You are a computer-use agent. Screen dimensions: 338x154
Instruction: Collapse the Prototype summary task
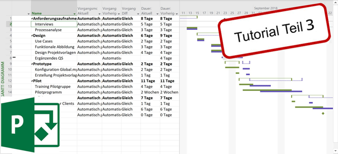pyautogui.click(x=32, y=64)
